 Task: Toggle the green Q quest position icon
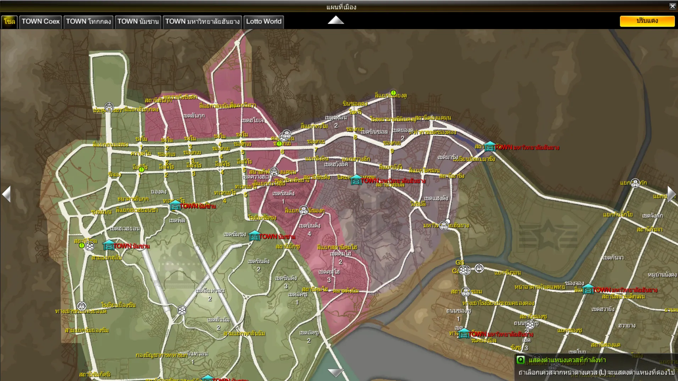pos(520,360)
